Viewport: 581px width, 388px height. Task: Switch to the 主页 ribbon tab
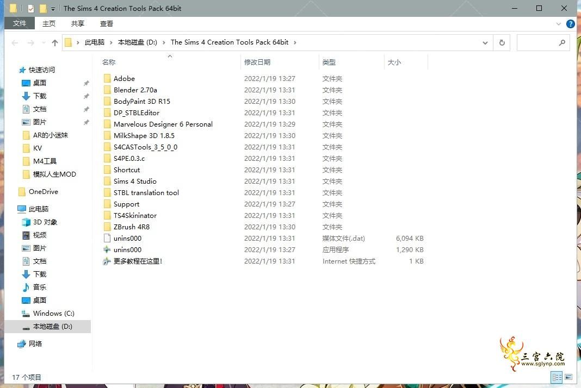(x=48, y=24)
